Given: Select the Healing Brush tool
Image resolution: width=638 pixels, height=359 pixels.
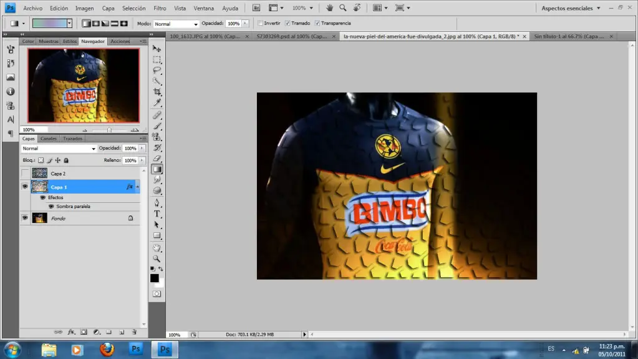Looking at the screenshot, I should tap(157, 116).
